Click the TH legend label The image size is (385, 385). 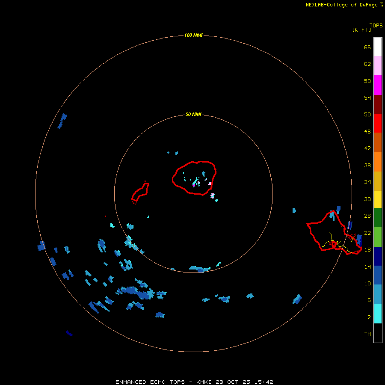(367, 334)
